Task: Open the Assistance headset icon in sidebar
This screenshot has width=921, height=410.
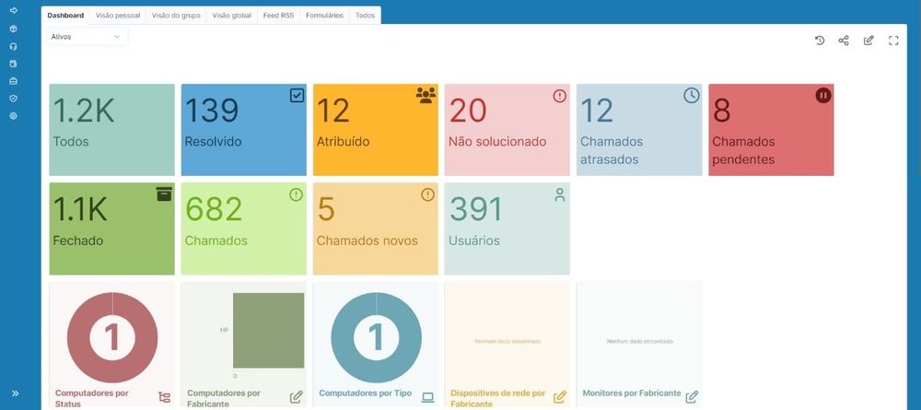Action: click(13, 45)
